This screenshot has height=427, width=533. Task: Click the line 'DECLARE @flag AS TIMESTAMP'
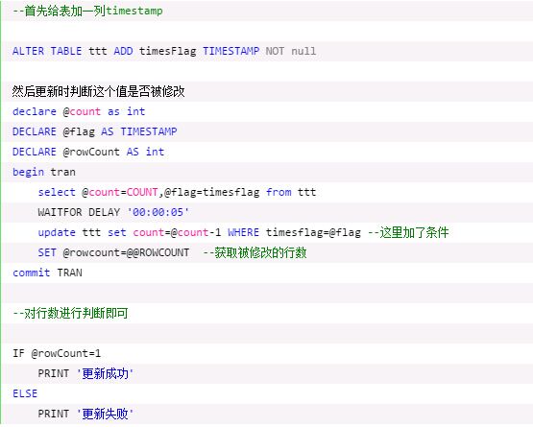coord(95,131)
